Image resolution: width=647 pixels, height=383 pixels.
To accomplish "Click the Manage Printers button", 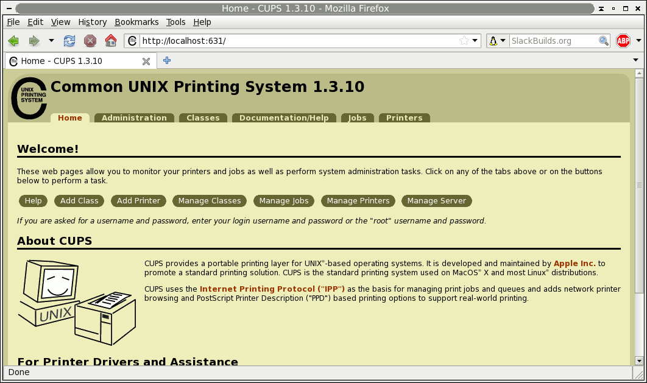I will tap(358, 201).
